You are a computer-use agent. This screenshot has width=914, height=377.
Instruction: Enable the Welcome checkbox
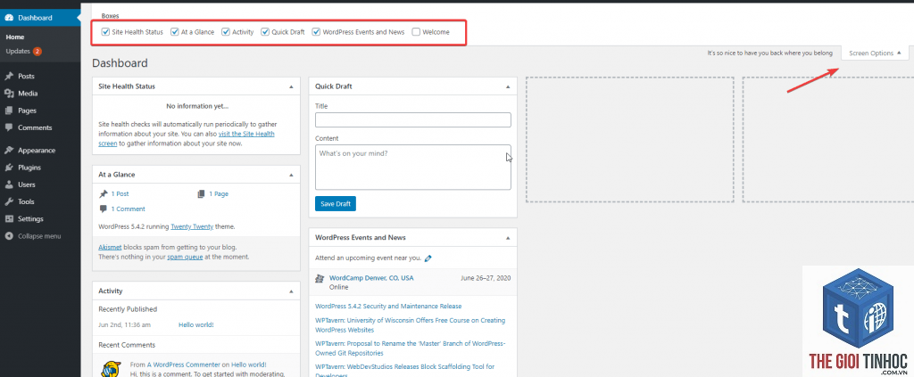416,32
